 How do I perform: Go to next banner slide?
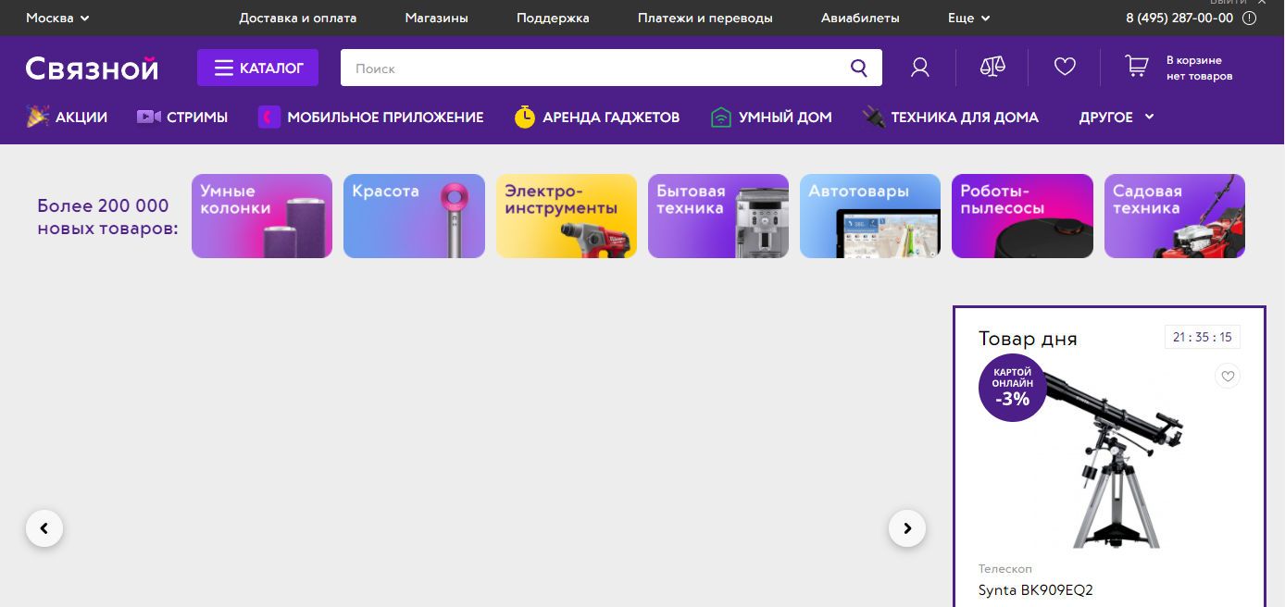[x=907, y=528]
